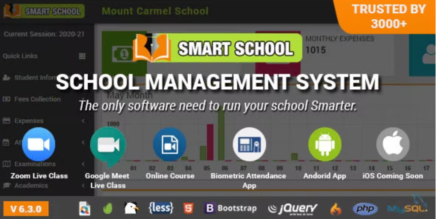436x219 pixels.
Task: Click the green leaf icon
Action: pyautogui.click(x=108, y=209)
